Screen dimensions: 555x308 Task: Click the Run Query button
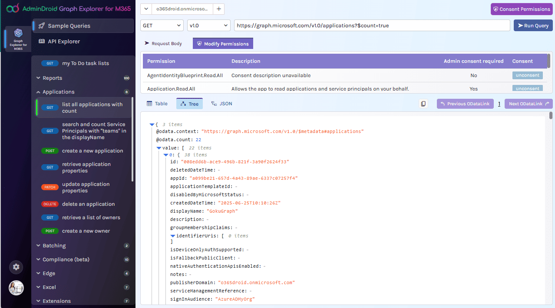(533, 25)
